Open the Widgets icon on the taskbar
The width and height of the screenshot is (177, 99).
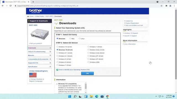[86, 97]
